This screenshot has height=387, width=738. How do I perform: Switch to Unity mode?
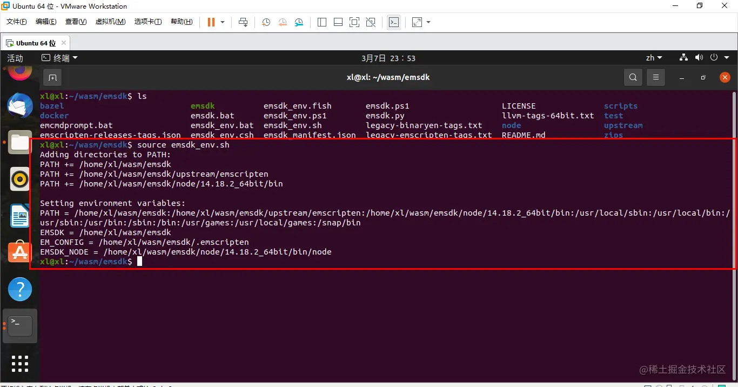click(x=371, y=22)
